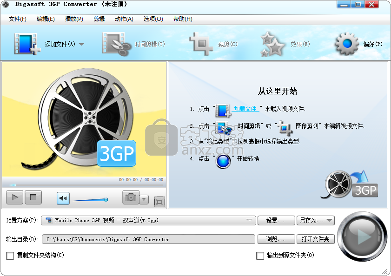391x276 pixels.
Task: Click the Effects stars icon
Action: point(272,44)
